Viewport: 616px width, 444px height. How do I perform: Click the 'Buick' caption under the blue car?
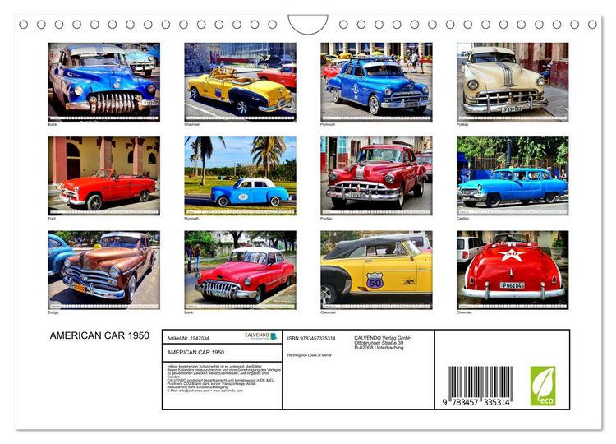tap(53, 124)
